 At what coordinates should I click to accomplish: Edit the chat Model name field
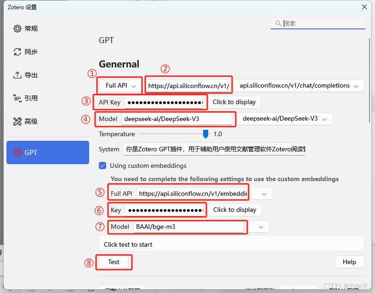pyautogui.click(x=177, y=119)
